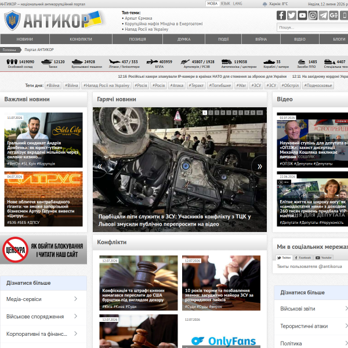Viewport: 348px width, 348px height.
Task: Click the ships icon with 35
Action: tap(269, 61)
